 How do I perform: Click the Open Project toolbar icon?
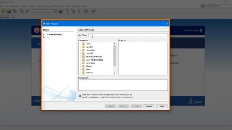9,11
